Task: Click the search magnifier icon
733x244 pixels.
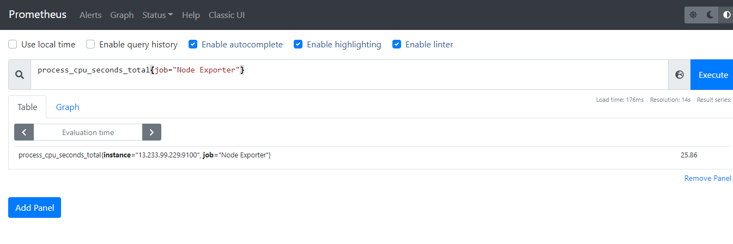Action: click(20, 75)
